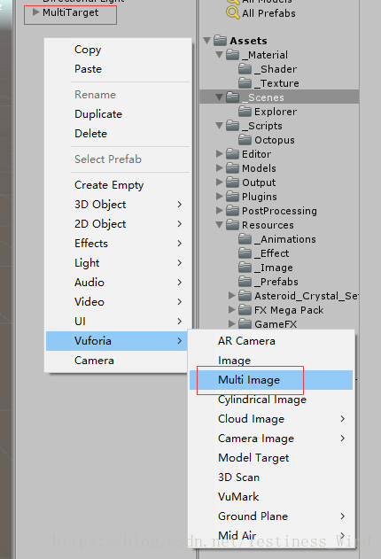This screenshot has width=381, height=559.
Task: Open the Ground Plane submenu
Action: pyautogui.click(x=271, y=516)
